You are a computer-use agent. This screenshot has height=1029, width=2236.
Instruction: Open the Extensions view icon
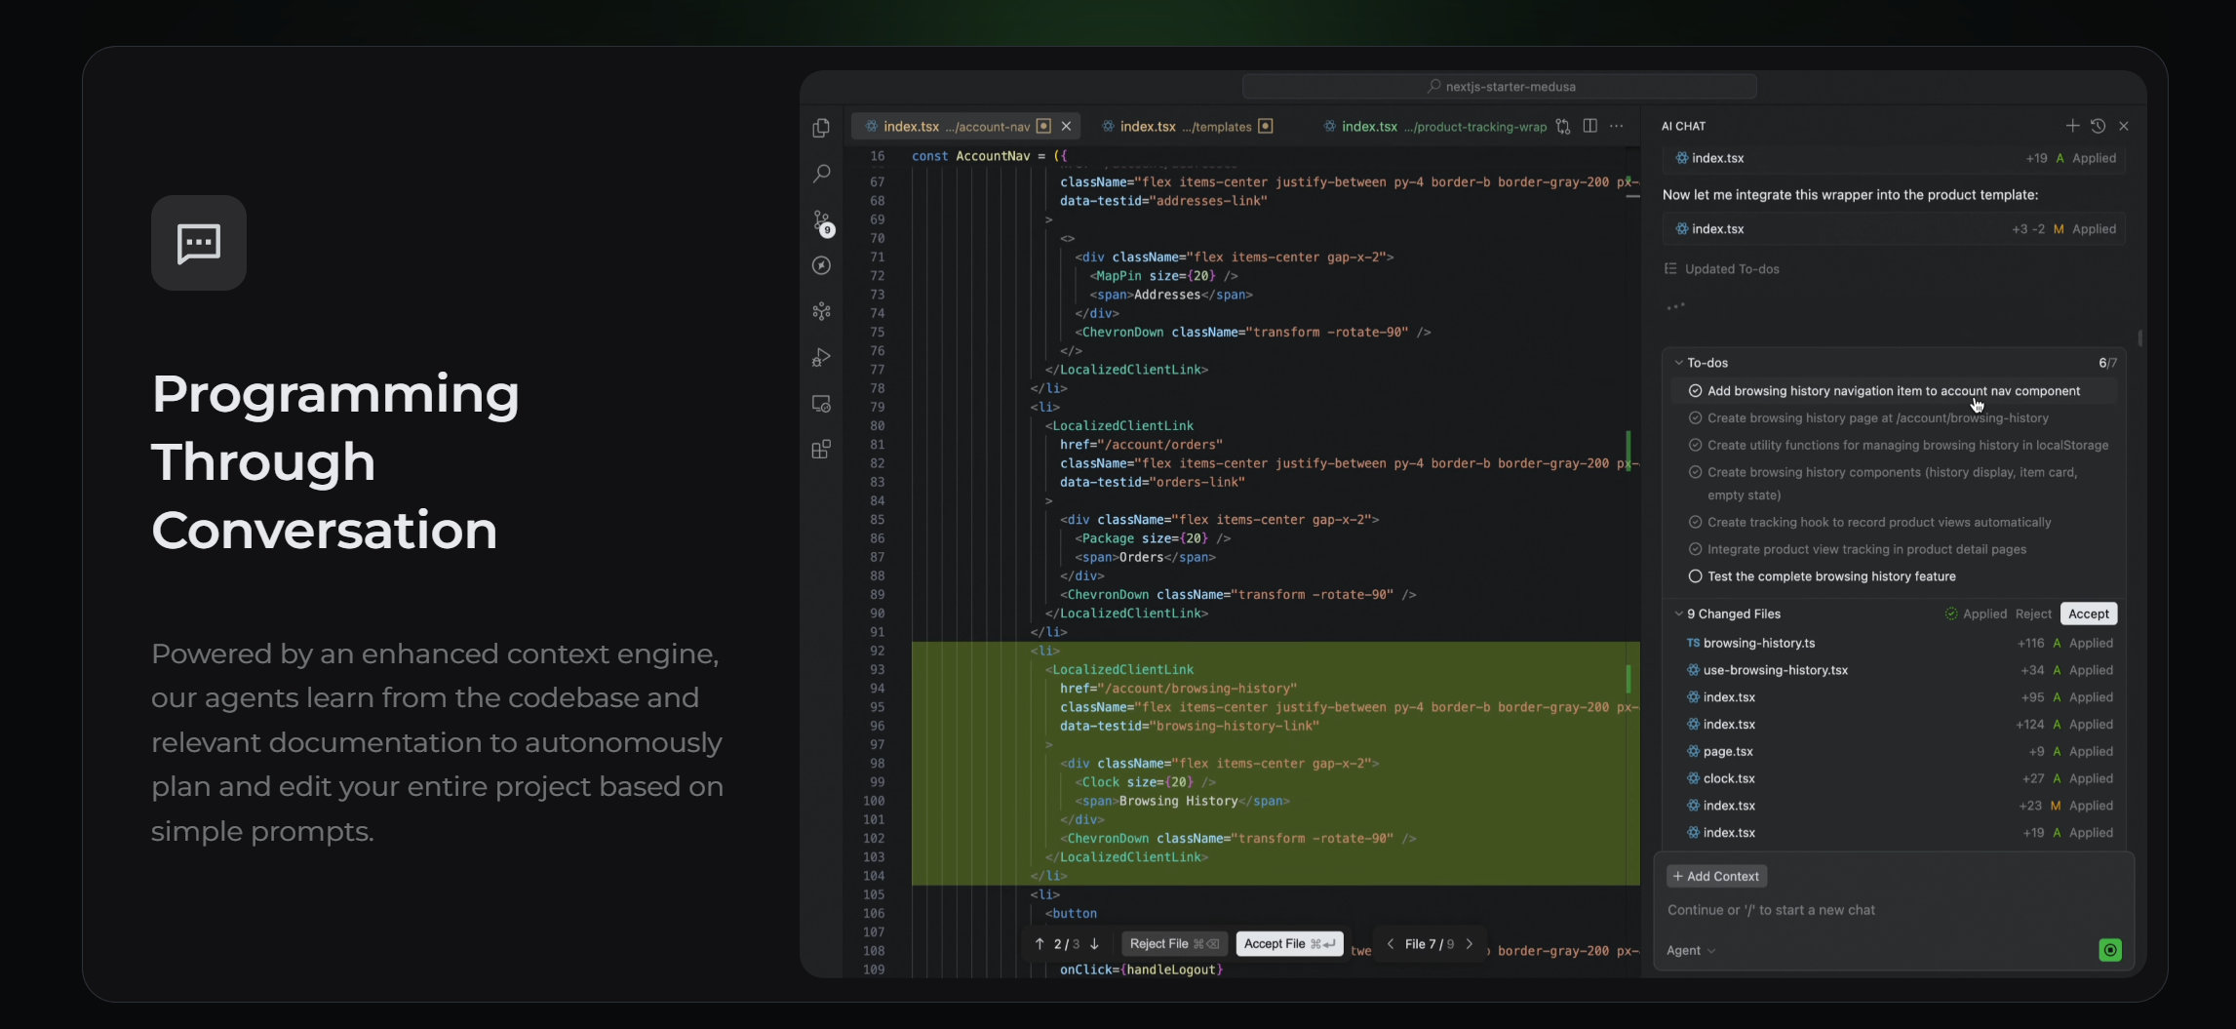pos(821,450)
